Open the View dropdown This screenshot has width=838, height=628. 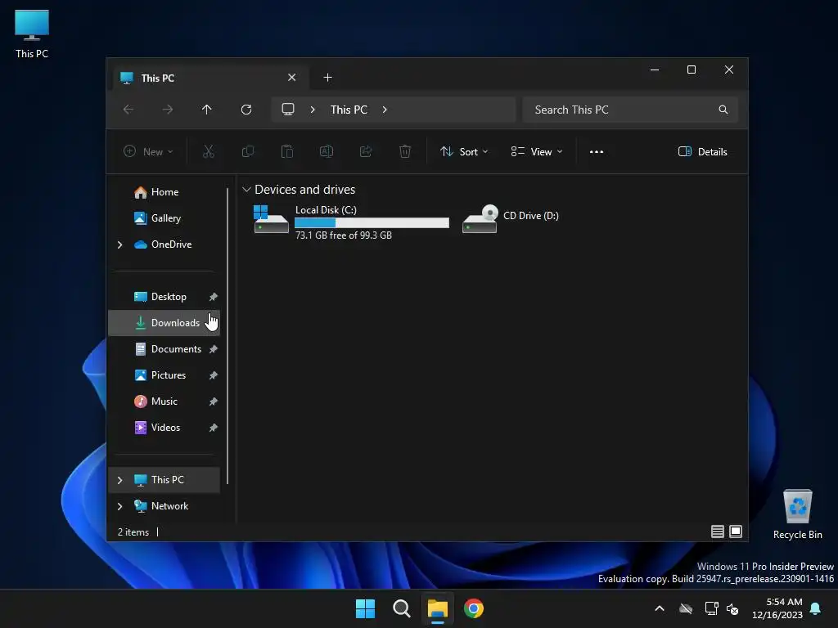click(x=537, y=151)
